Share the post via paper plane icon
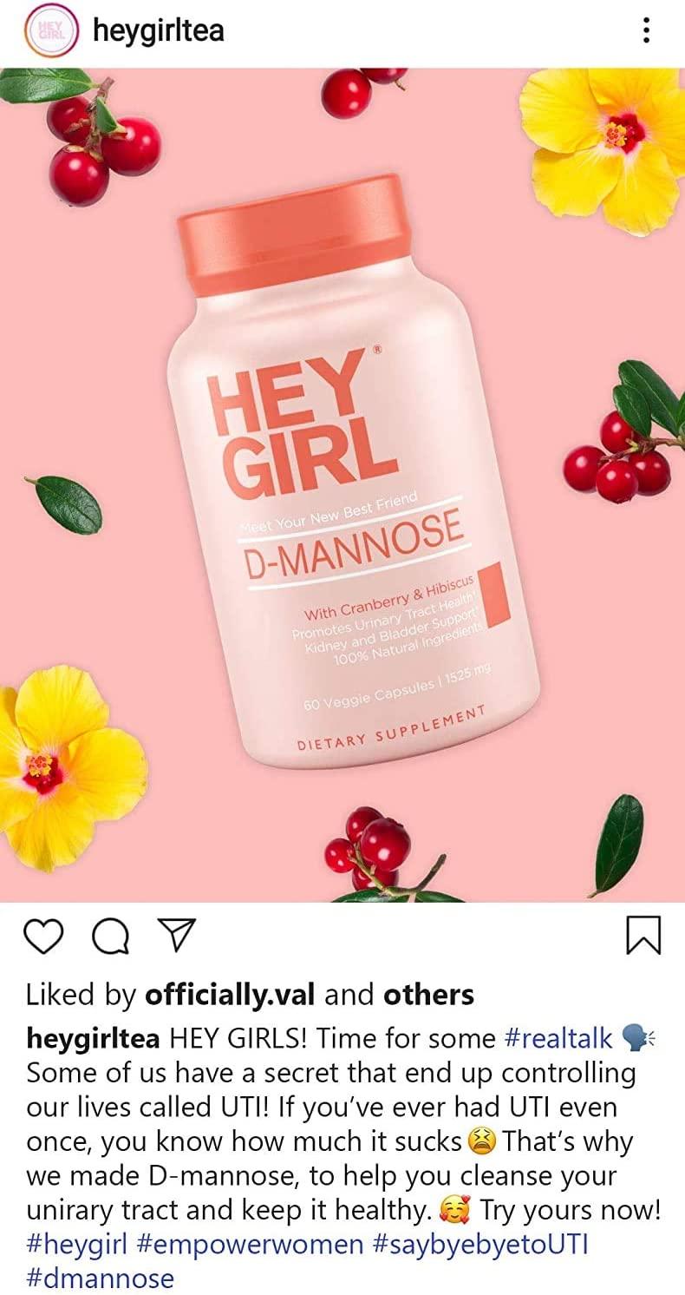Screen dimensions: 685x1295 pos(176,936)
